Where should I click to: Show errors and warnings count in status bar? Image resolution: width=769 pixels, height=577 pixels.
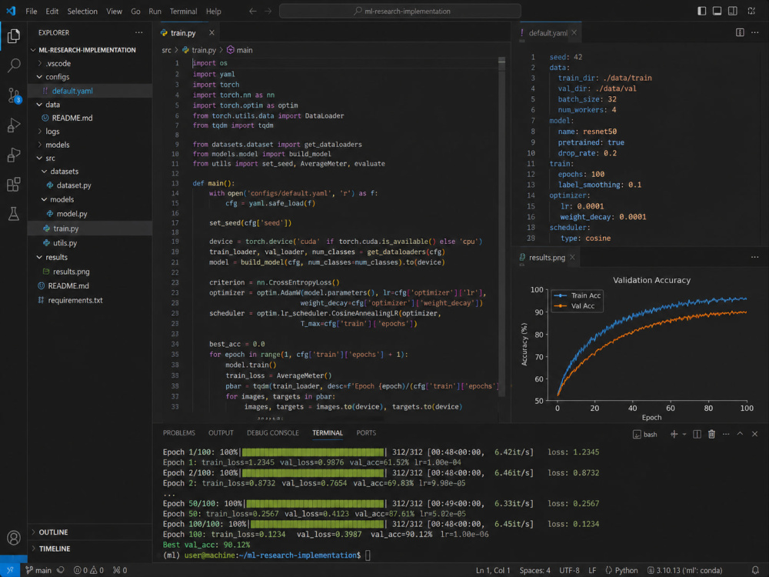[88, 570]
